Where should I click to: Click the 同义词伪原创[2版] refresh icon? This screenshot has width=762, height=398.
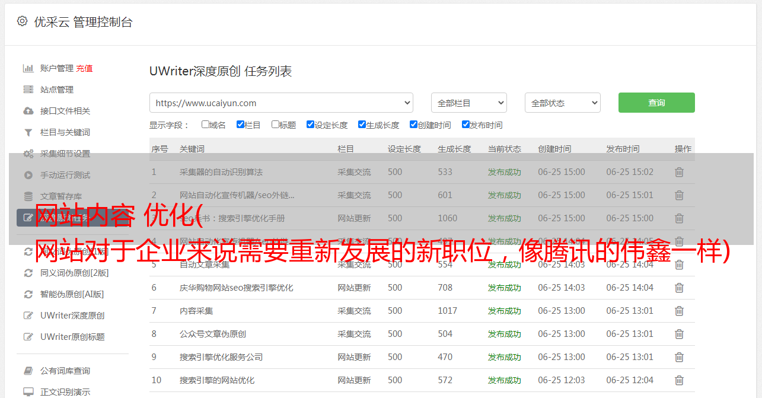(28, 273)
